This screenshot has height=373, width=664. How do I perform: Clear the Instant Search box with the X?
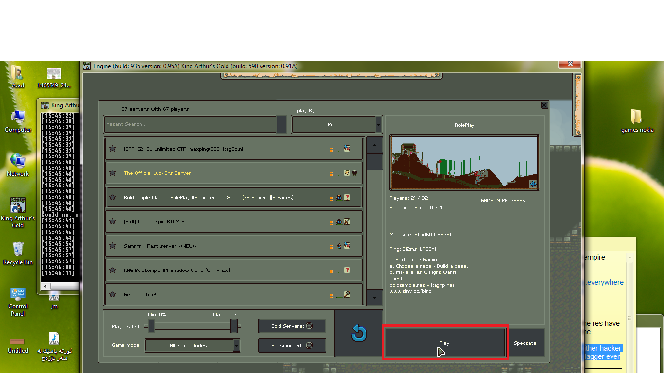[x=281, y=124]
